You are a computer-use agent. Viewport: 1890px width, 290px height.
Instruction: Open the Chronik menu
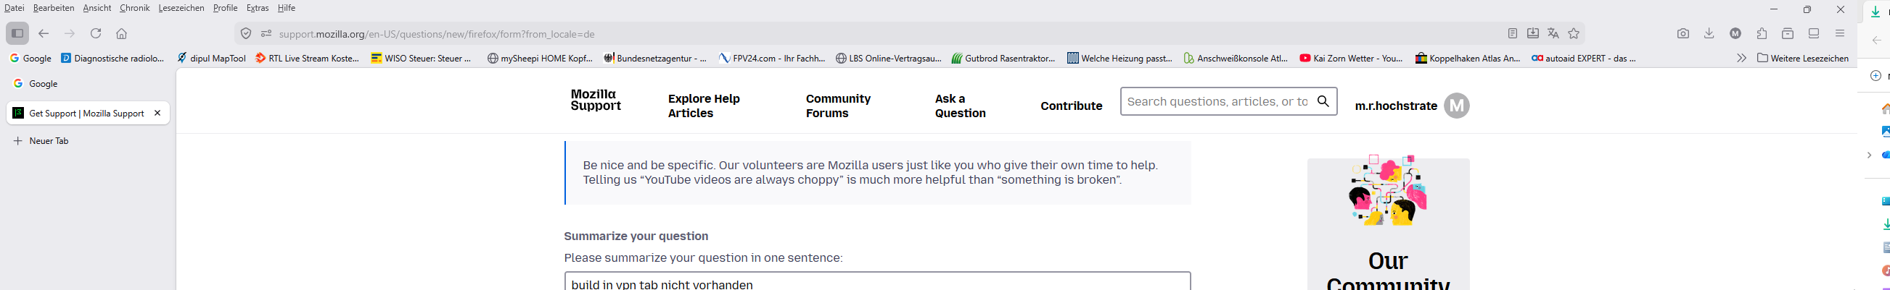134,8
